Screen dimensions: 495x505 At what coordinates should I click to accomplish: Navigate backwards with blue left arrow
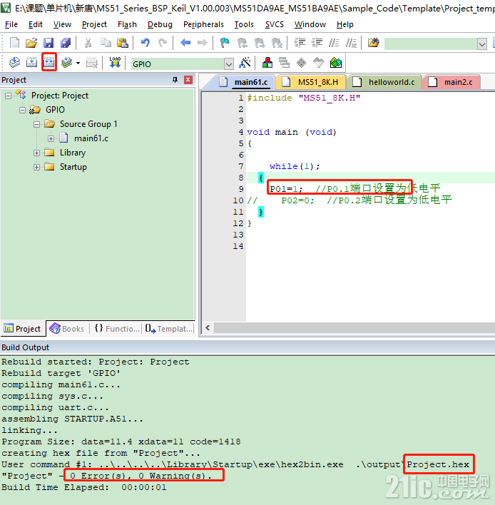[x=185, y=43]
